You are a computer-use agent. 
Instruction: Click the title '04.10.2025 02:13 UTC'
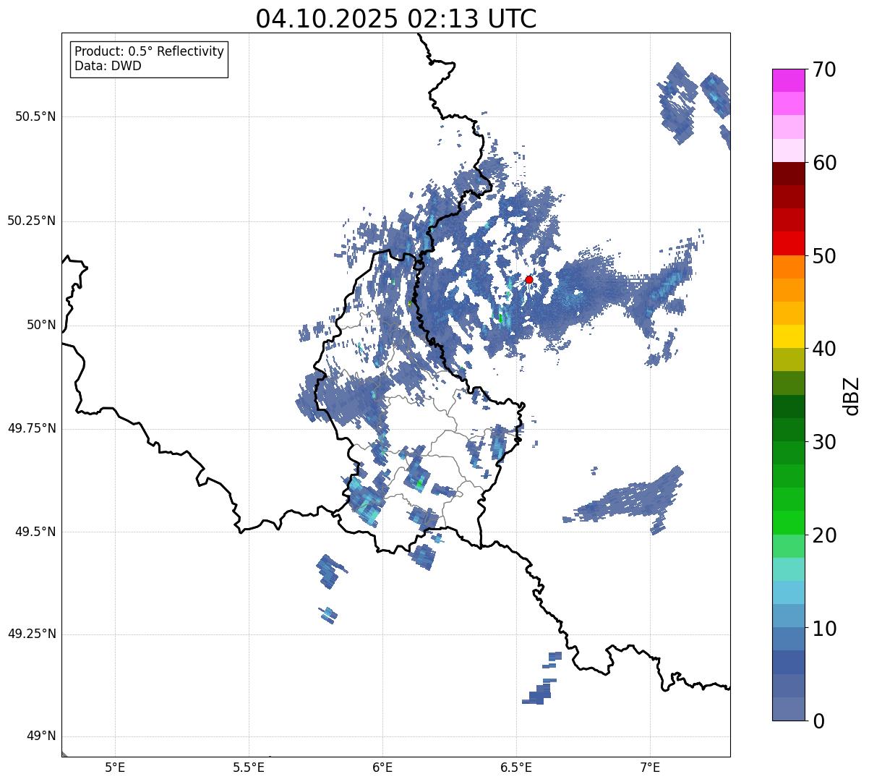tap(396, 19)
